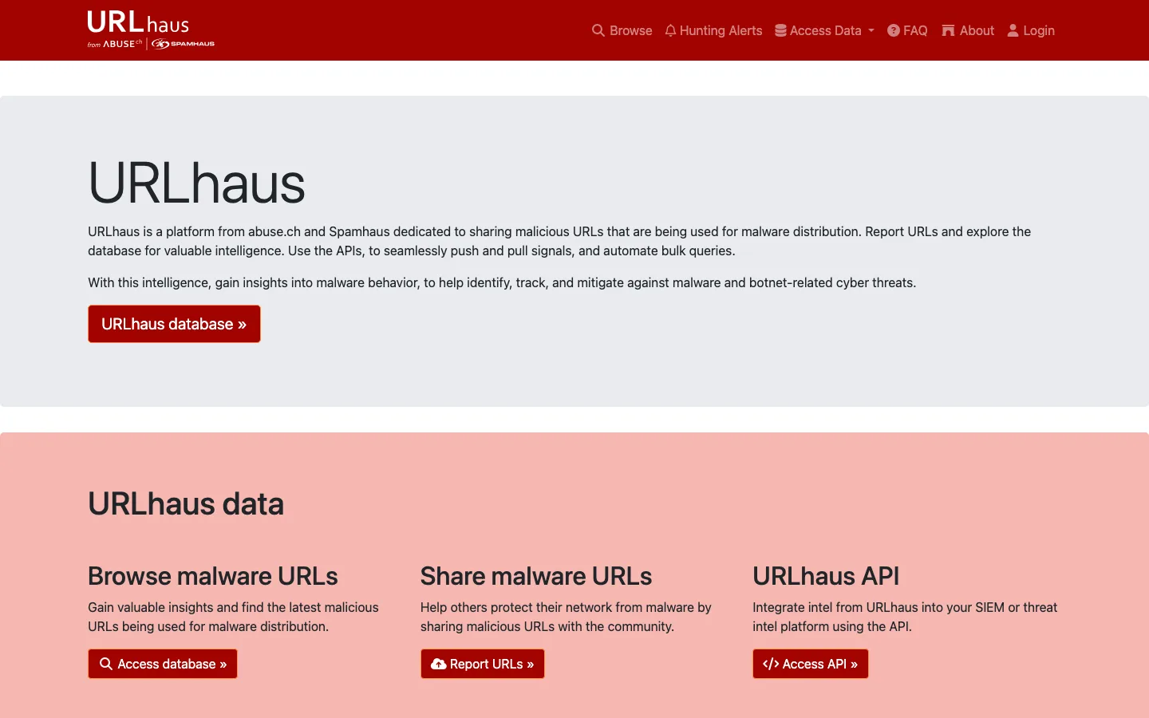The width and height of the screenshot is (1149, 718).
Task: Click the paragraph starting 'With this intelligence'
Action: click(502, 282)
